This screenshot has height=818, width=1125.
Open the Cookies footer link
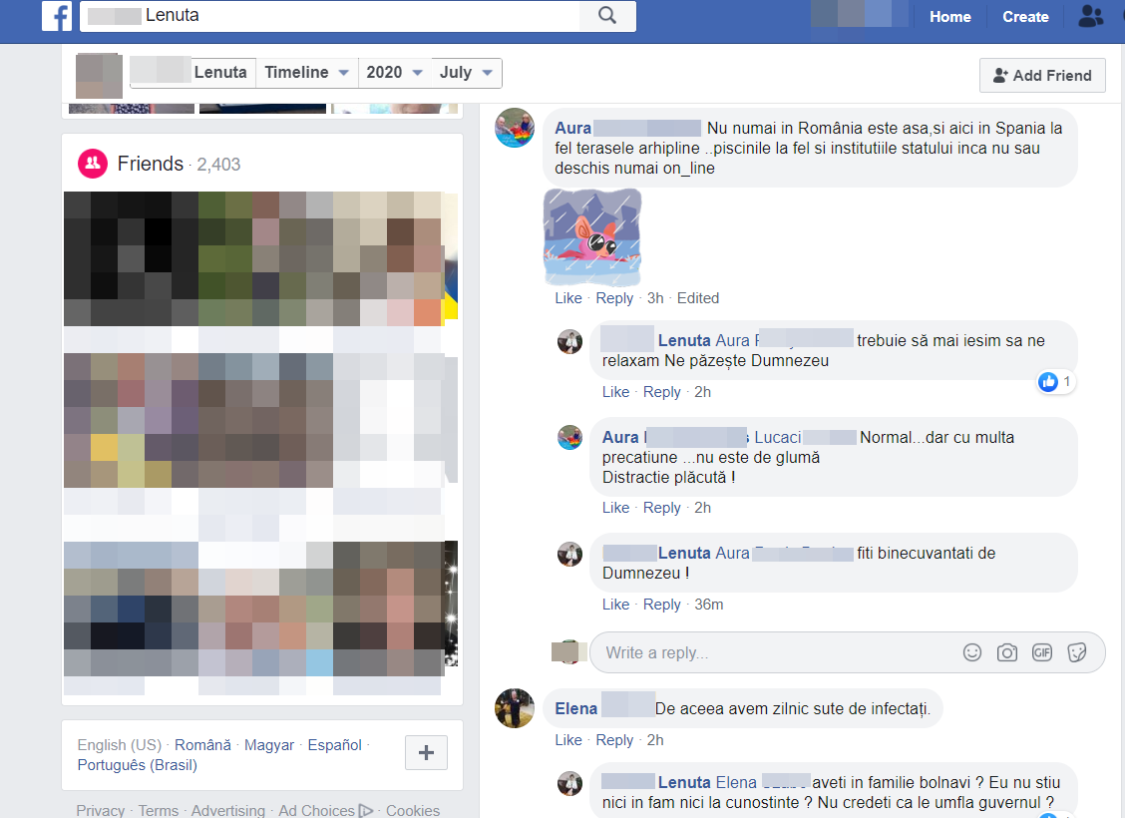coord(413,810)
